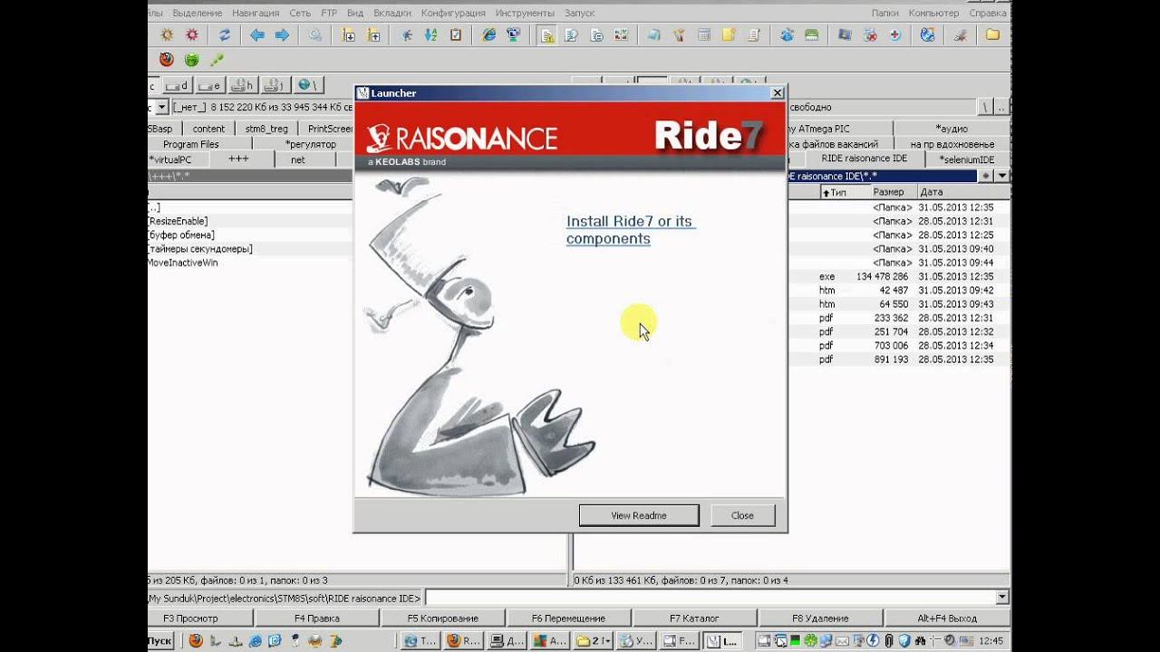This screenshot has width=1160, height=652.
Task: Click the A-Z sort toolbar icon
Action: pos(430,35)
